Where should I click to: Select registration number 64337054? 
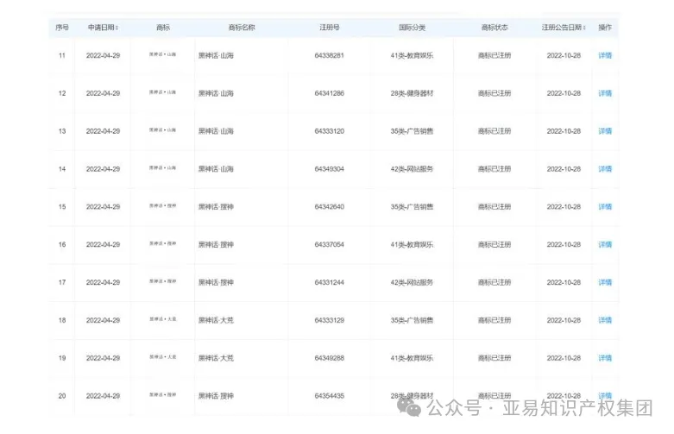[330, 244]
